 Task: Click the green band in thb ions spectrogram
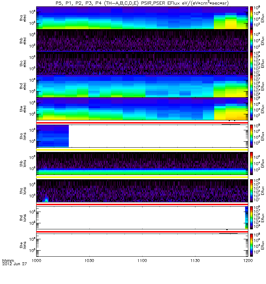pos(142,173)
